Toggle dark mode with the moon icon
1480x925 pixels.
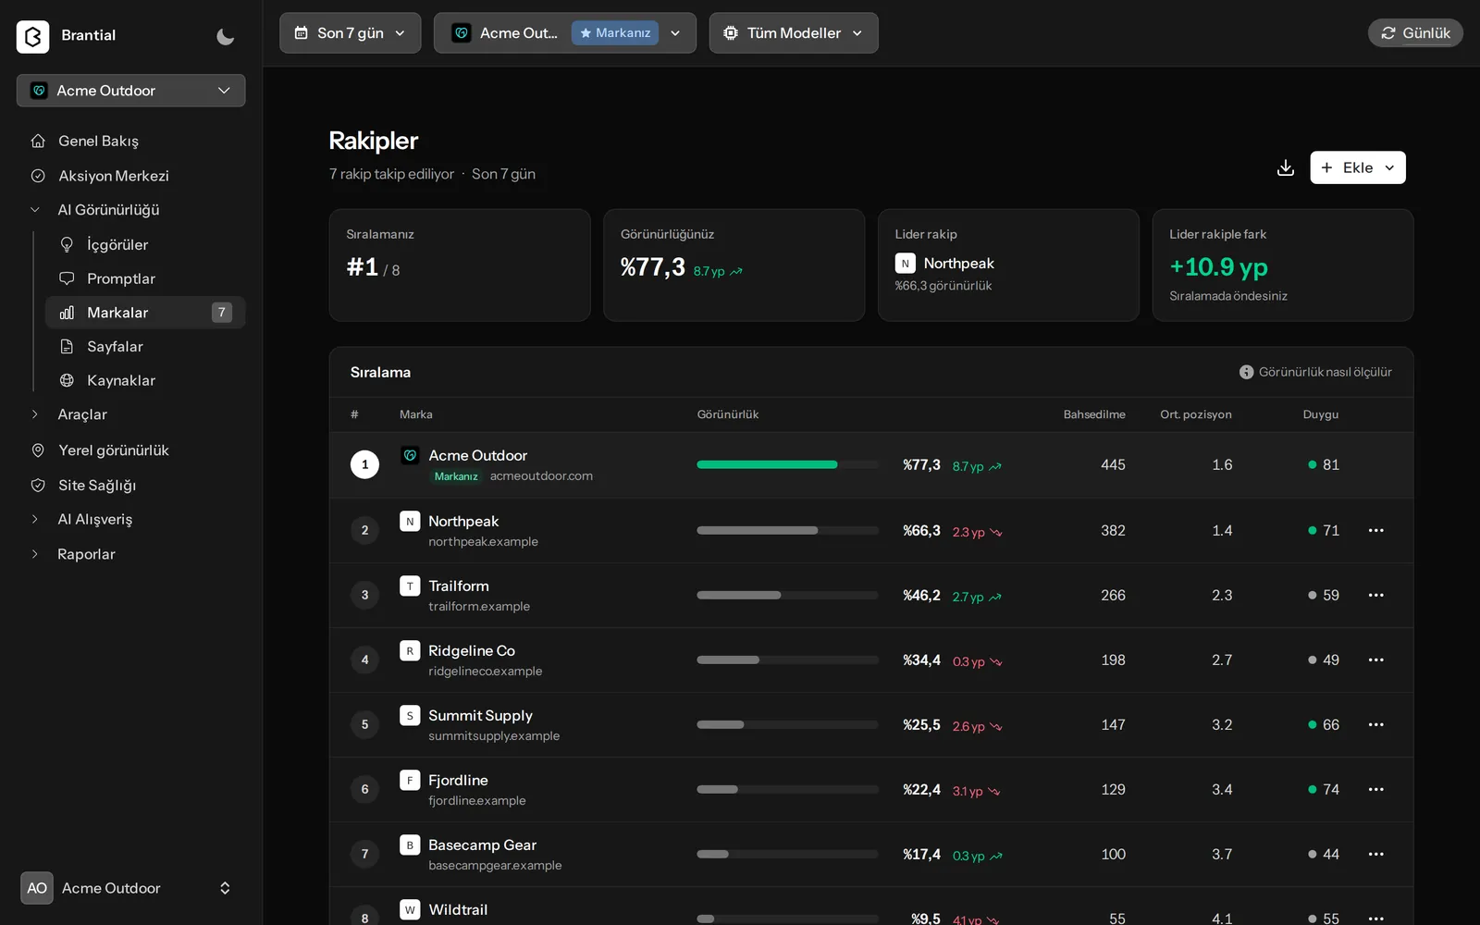click(x=225, y=36)
